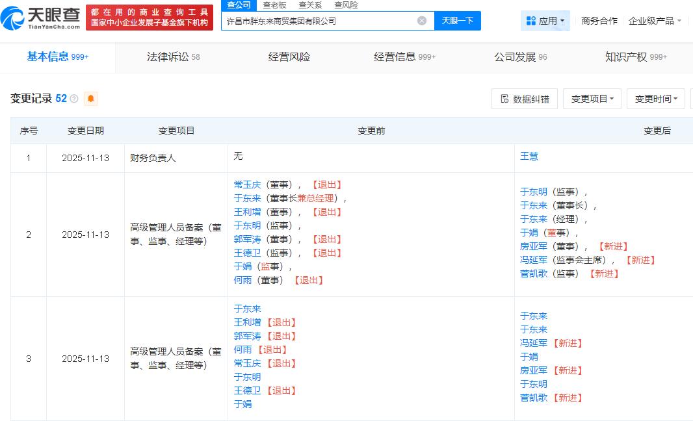Click the TianYanCha logo

pyautogui.click(x=42, y=18)
